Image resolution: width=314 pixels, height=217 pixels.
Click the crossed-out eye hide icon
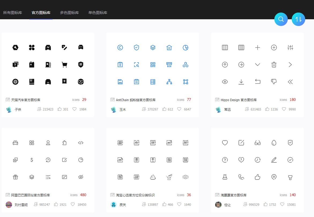pyautogui.click(x=81, y=177)
